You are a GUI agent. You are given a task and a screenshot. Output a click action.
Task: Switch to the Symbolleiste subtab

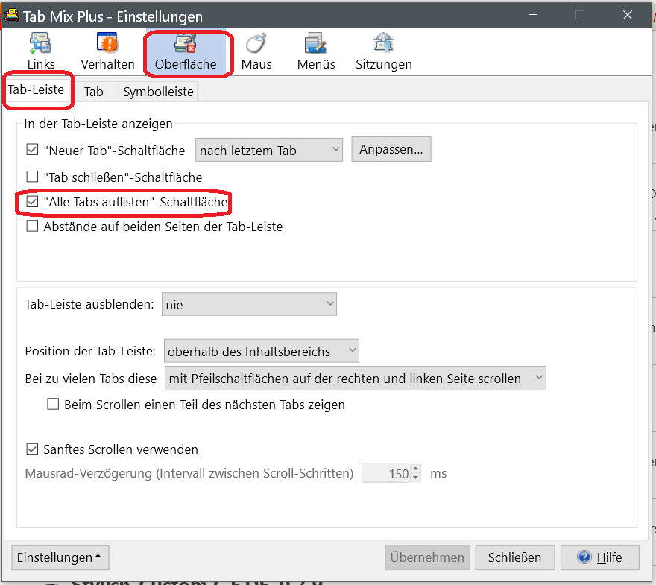pyautogui.click(x=158, y=92)
